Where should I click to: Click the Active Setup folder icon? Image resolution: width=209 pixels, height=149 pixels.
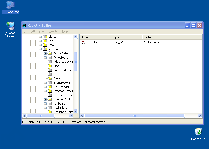click(x=50, y=53)
